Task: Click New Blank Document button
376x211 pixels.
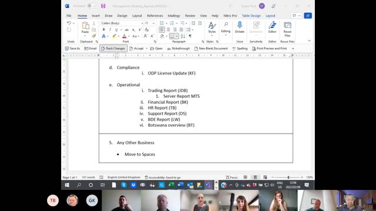Action: pyautogui.click(x=211, y=48)
